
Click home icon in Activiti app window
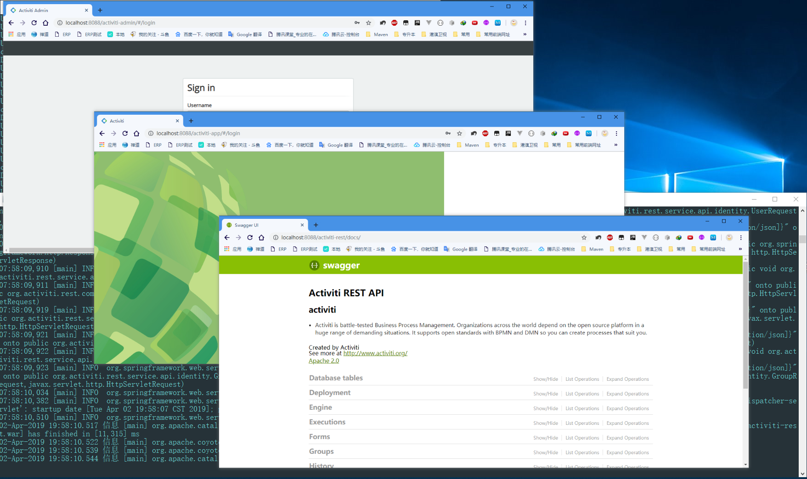(x=136, y=133)
